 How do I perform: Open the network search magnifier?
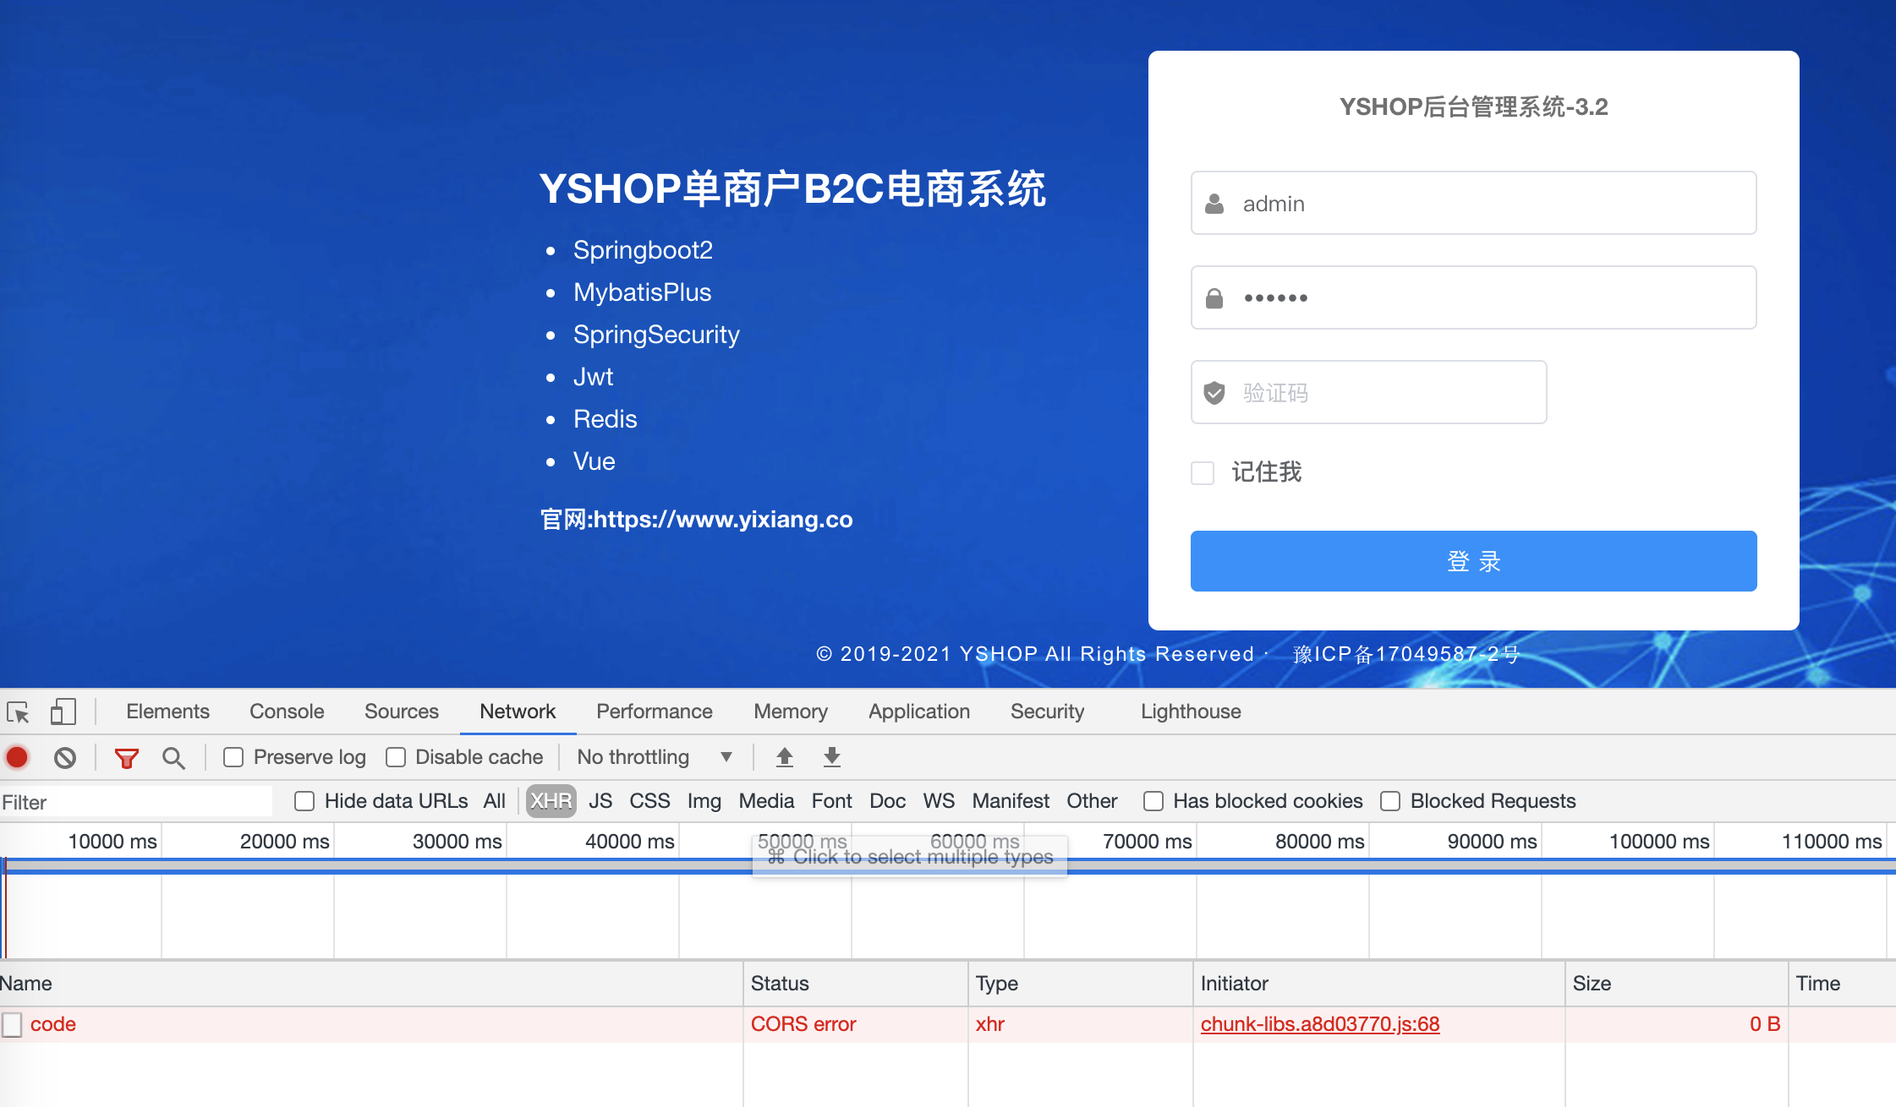[173, 758]
